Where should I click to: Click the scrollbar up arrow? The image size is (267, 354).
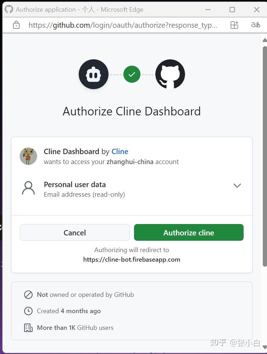tap(265, 40)
